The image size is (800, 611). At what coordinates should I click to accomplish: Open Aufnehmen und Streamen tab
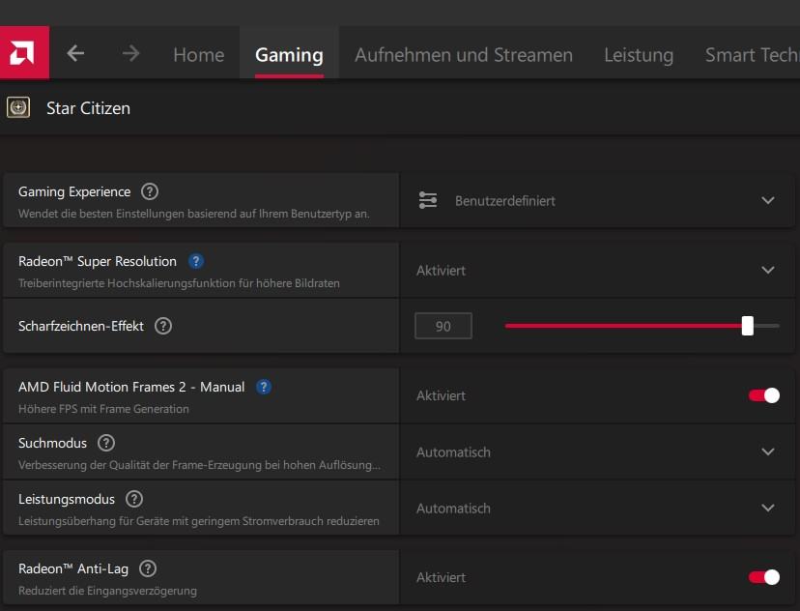[x=464, y=54]
